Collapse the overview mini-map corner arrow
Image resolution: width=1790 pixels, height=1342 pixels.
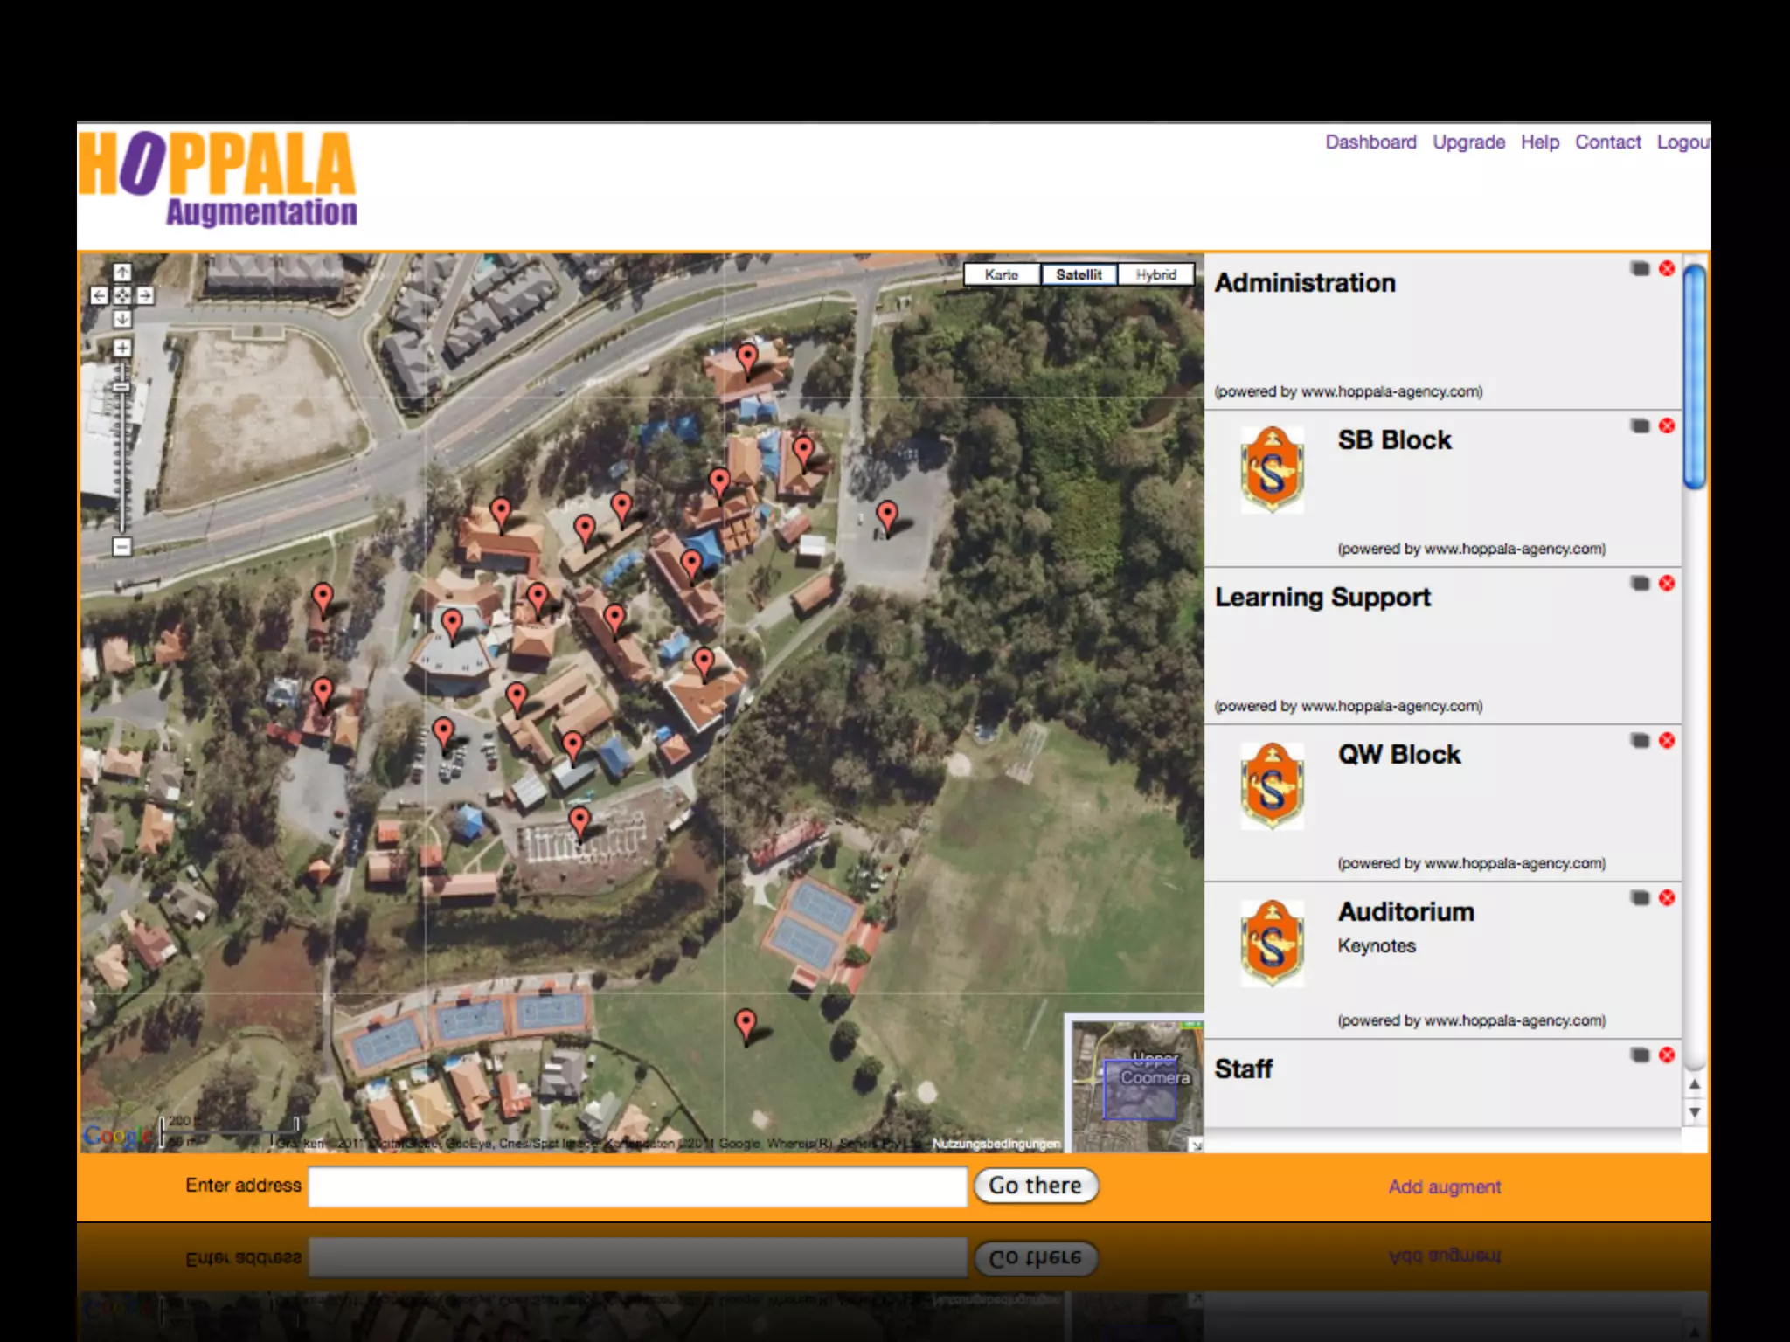pos(1196,1145)
